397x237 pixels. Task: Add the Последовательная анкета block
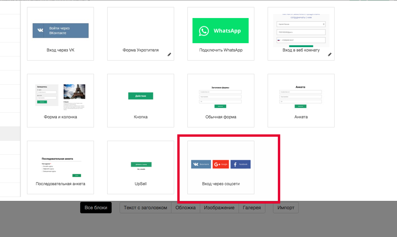pos(60,167)
